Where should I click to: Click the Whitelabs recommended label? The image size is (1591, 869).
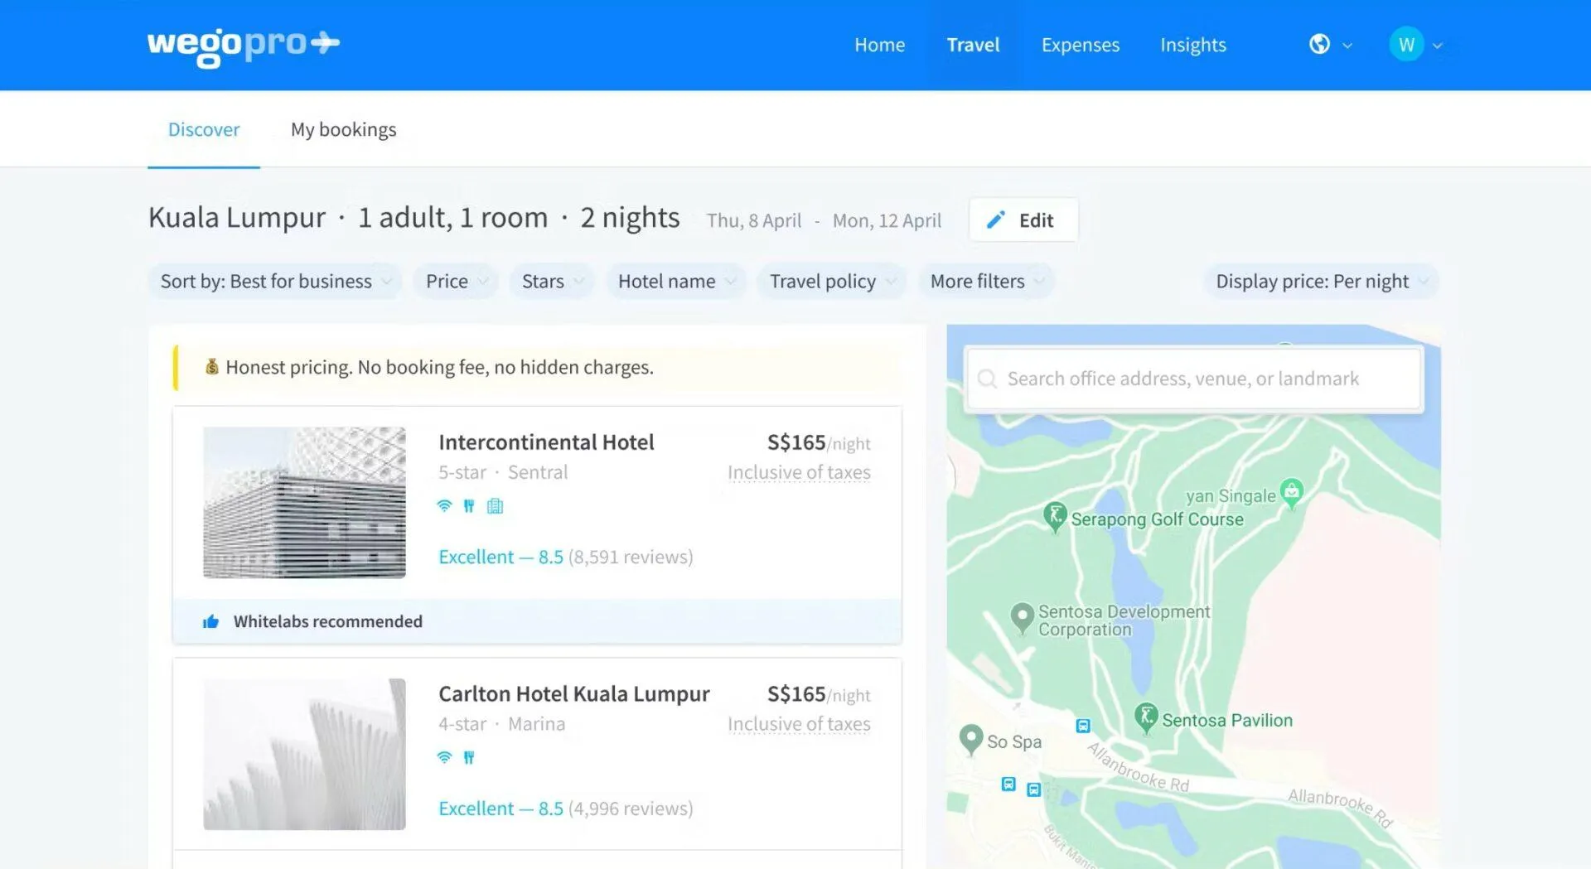(327, 621)
